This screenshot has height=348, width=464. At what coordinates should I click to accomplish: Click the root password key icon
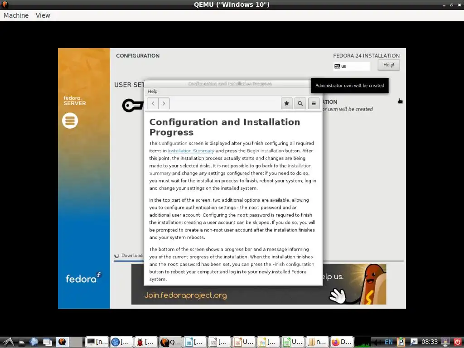click(x=133, y=105)
